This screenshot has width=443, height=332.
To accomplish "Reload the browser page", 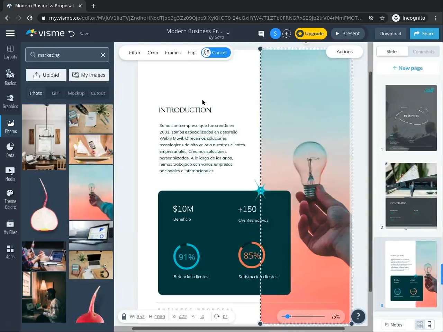I will coord(30,18).
